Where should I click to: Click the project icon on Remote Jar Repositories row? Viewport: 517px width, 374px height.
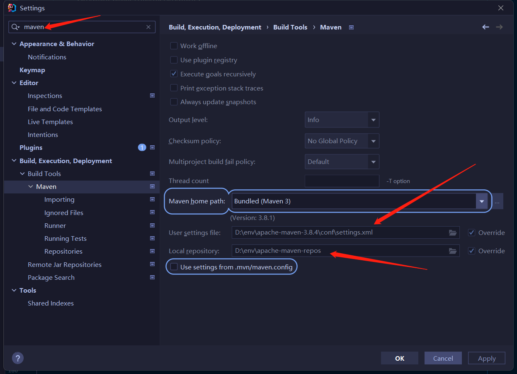(x=152, y=264)
